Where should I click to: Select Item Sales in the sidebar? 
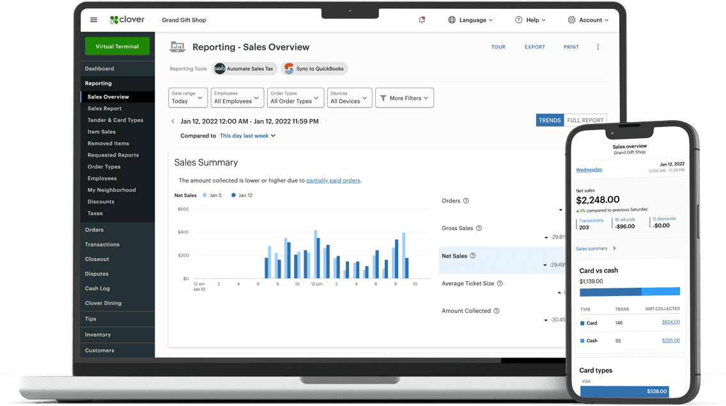click(x=102, y=132)
